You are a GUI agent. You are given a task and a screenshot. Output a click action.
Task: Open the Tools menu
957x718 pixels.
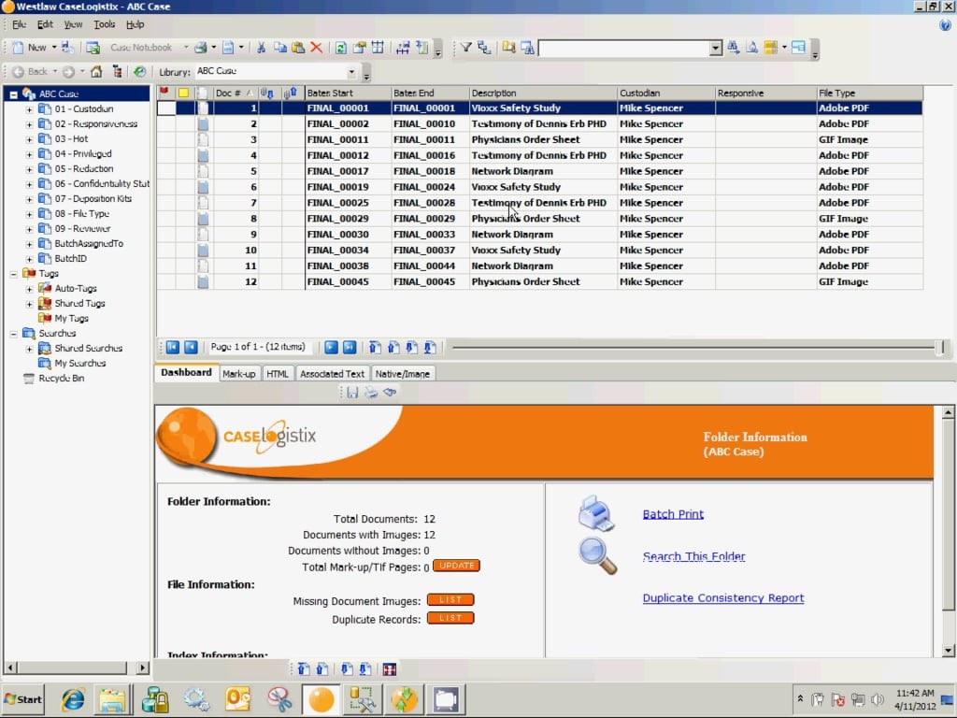click(x=104, y=24)
